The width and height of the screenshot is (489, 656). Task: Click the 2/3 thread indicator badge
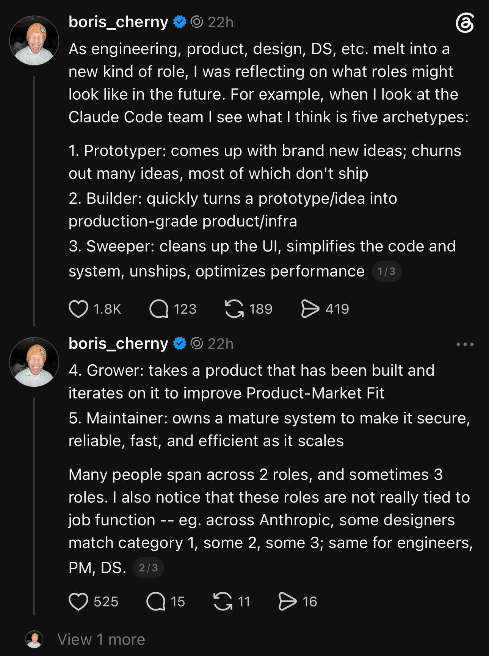pyautogui.click(x=148, y=568)
